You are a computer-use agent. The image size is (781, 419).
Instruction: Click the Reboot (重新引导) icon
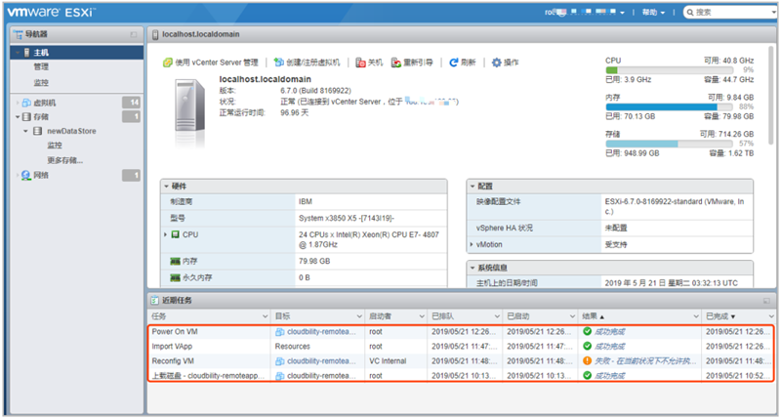click(395, 63)
